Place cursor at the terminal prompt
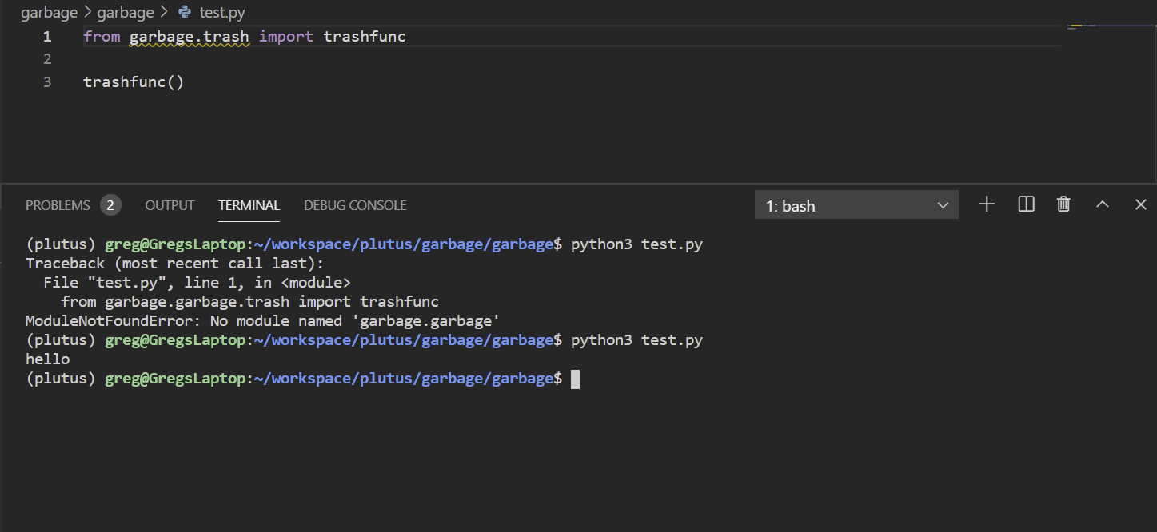The height and width of the screenshot is (532, 1157). (574, 378)
